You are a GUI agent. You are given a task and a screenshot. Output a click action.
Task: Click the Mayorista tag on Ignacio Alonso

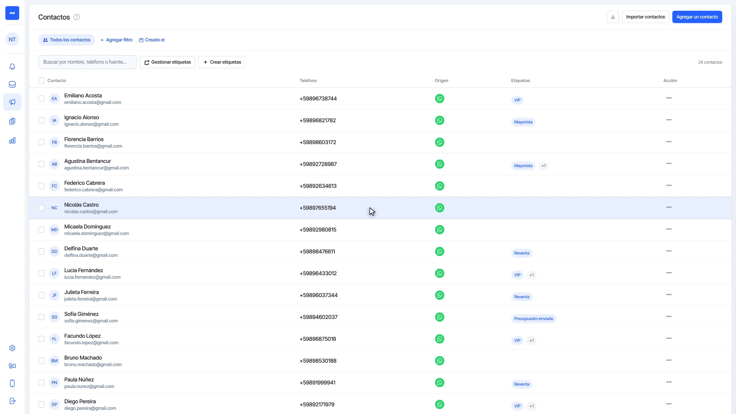point(523,122)
